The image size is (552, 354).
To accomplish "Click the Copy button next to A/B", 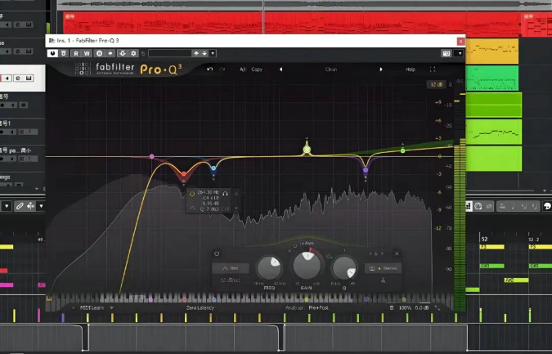I will click(x=257, y=69).
